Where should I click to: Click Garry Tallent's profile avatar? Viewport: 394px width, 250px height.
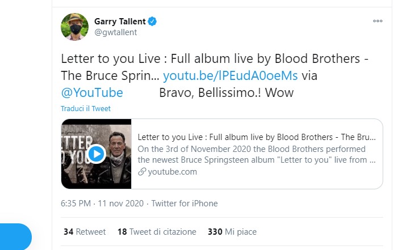[x=74, y=27]
